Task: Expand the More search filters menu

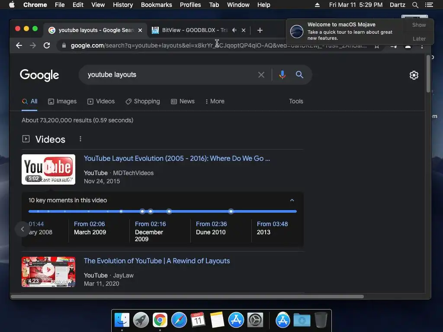Action: coord(215,101)
